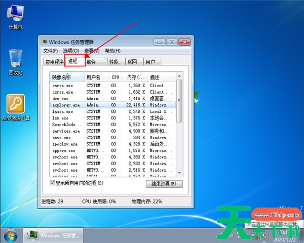Open the Windows Start orb

tap(10, 235)
